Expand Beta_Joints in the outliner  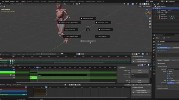coord(157,16)
